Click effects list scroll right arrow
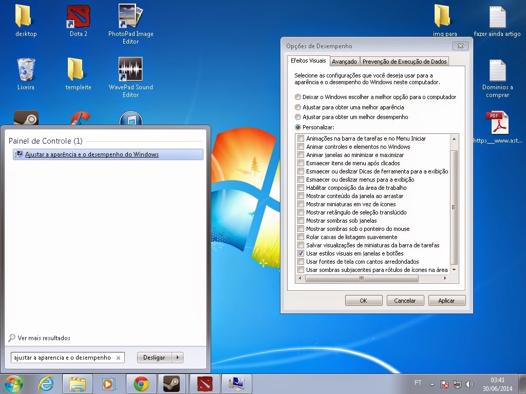 [445, 278]
